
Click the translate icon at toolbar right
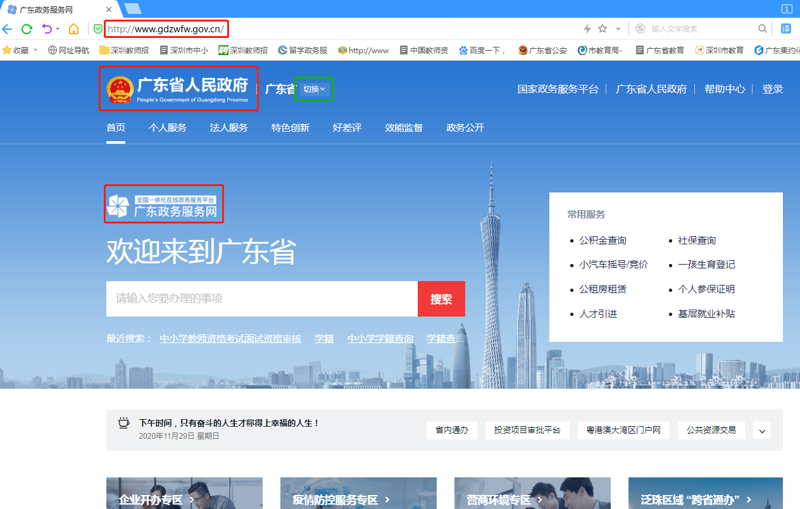(786, 28)
